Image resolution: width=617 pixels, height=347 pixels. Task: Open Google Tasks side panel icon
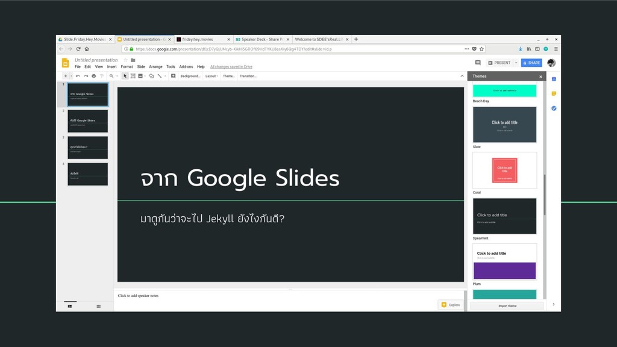point(554,108)
